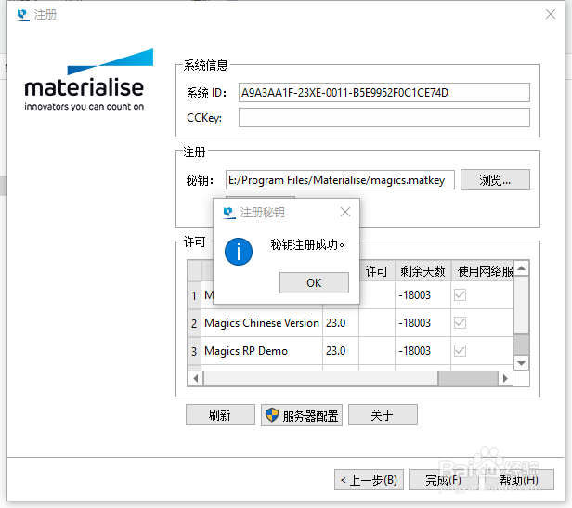
Task: Click the 浏览... browse button
Action: pyautogui.click(x=495, y=179)
